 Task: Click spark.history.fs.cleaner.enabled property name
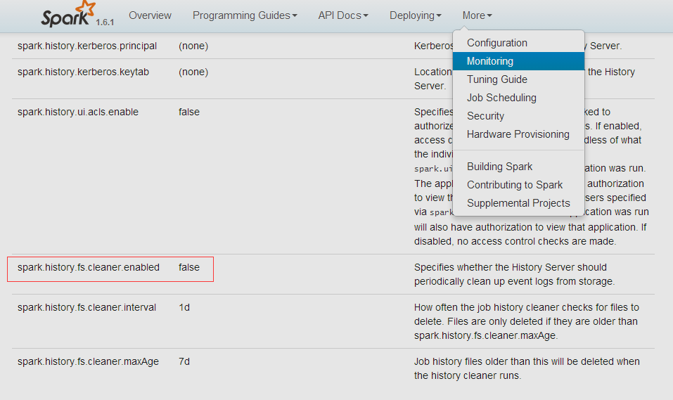coord(89,267)
